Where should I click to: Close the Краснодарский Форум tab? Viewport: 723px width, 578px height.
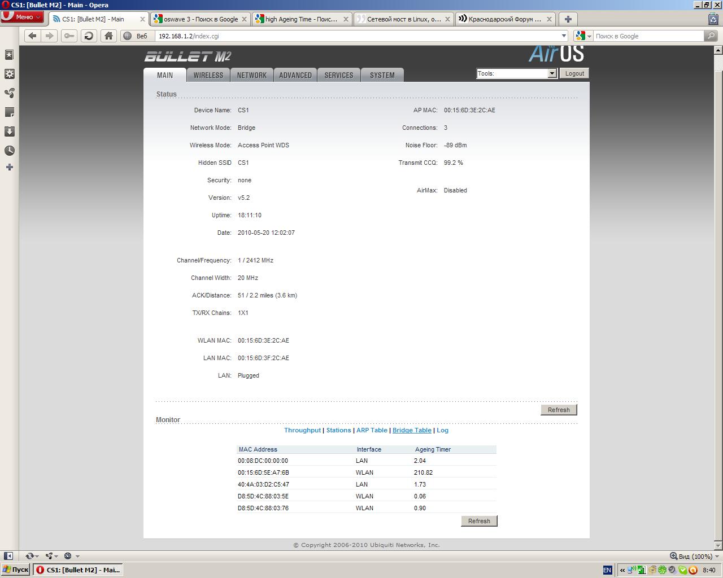[548, 19]
